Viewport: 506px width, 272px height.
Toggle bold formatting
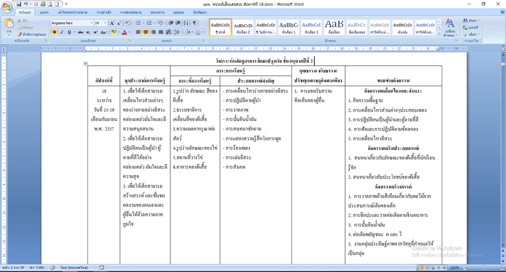[x=54, y=32]
